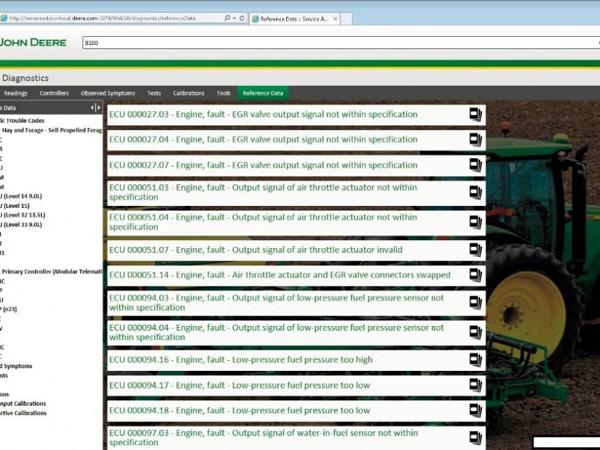Open ECU 000094.17 fuel pressure too low
Screen dimensions: 600x450
click(x=239, y=385)
